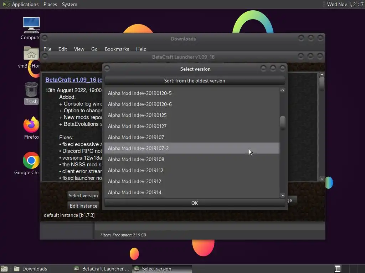
Task: Switch to Select version taskbar entry
Action: (162, 269)
